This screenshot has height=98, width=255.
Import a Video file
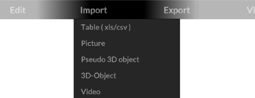coord(127,91)
